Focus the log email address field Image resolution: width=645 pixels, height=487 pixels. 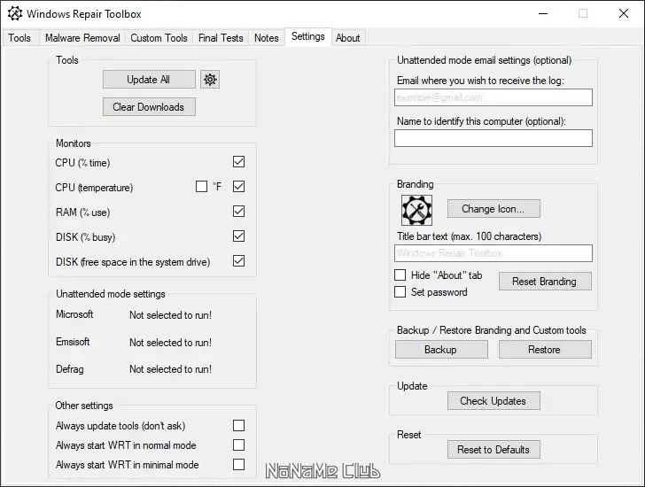pos(493,97)
